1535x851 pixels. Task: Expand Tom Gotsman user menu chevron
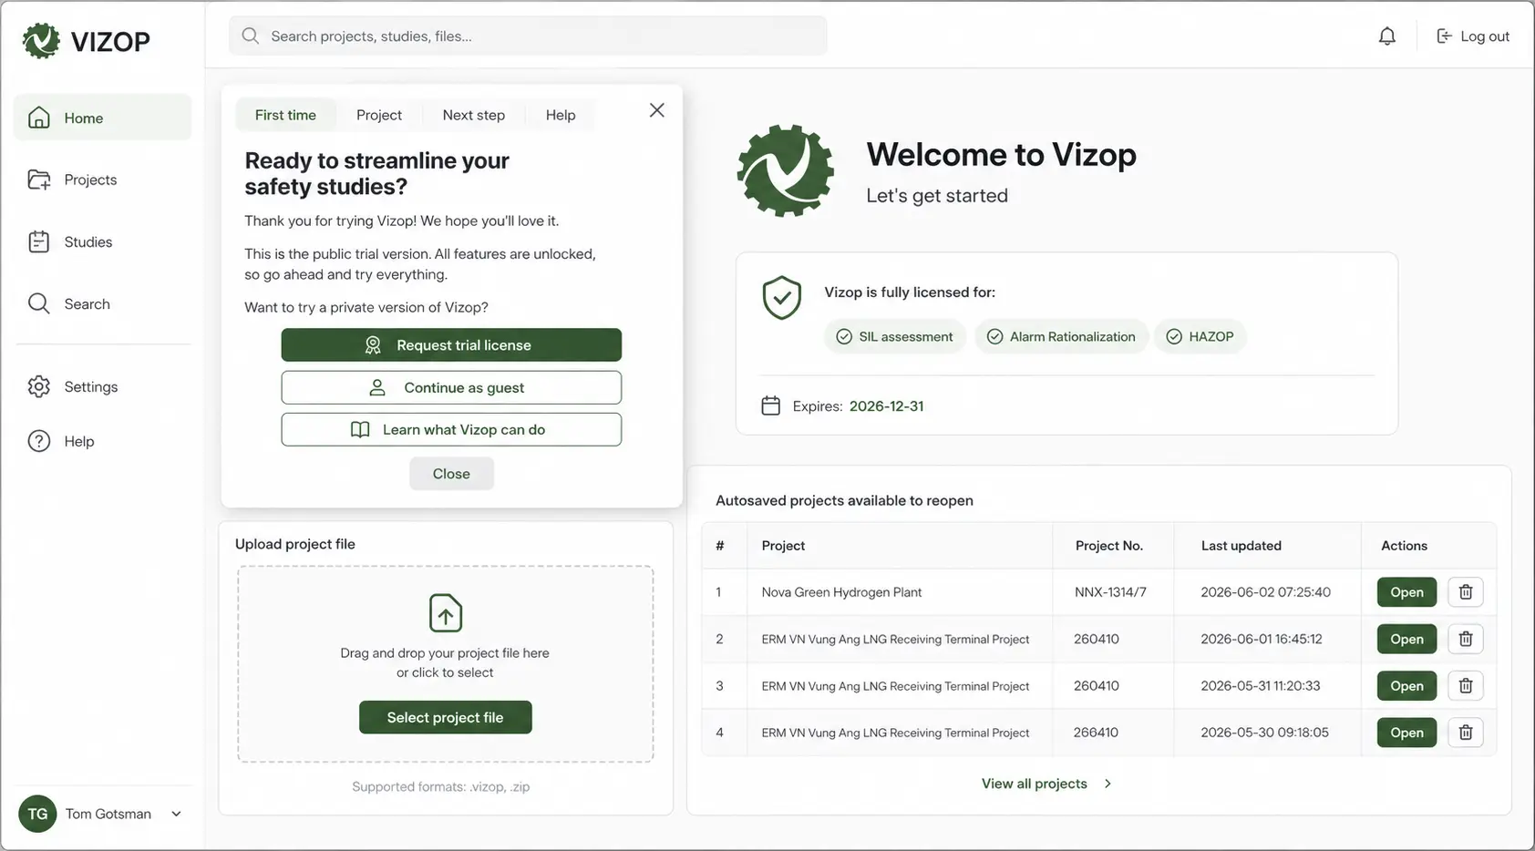click(x=176, y=814)
